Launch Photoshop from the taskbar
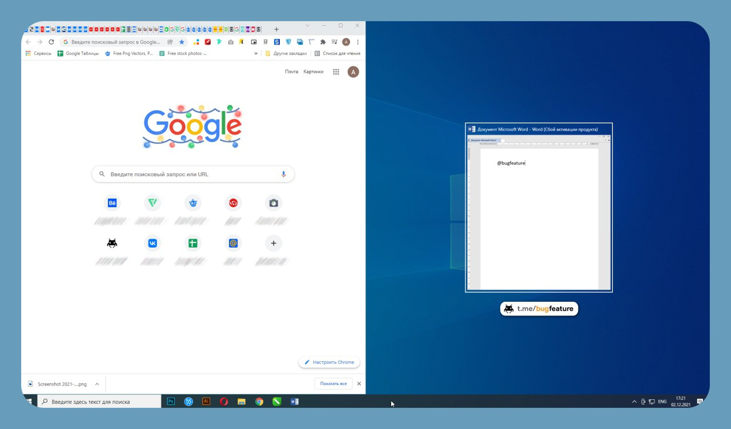 click(x=171, y=402)
